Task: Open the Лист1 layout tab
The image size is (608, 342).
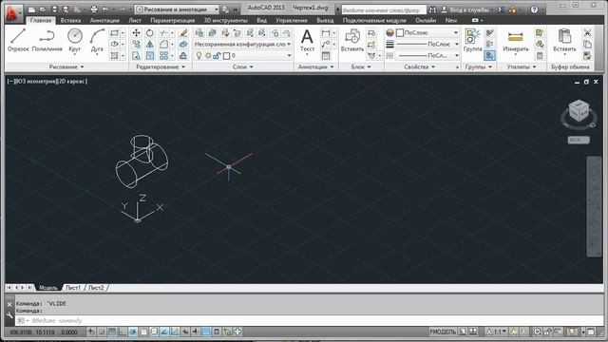Action: point(73,288)
